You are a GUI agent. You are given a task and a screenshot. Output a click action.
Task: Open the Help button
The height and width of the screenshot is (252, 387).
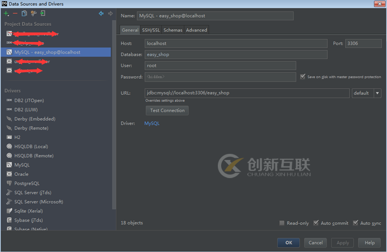(369, 243)
